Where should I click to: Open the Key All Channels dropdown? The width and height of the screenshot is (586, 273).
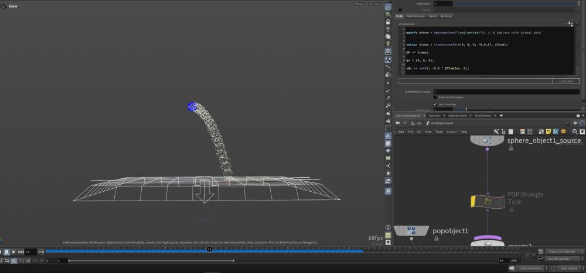(x=564, y=259)
